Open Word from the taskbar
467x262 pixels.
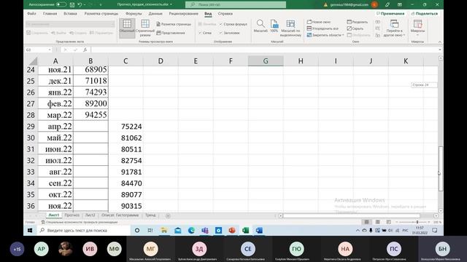(x=259, y=230)
